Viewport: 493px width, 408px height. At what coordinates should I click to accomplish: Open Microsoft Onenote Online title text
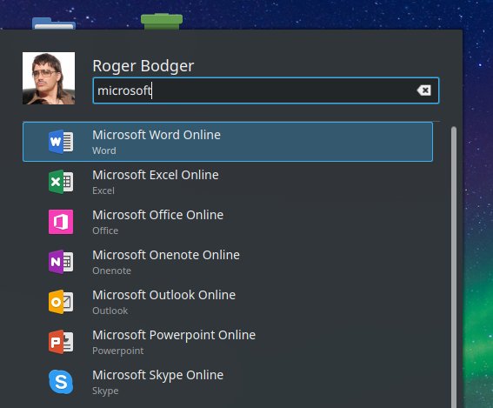click(166, 255)
